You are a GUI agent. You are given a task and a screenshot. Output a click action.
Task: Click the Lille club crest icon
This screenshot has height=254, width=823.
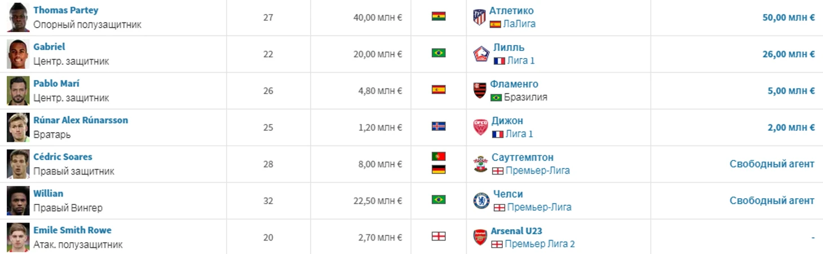[x=481, y=54]
